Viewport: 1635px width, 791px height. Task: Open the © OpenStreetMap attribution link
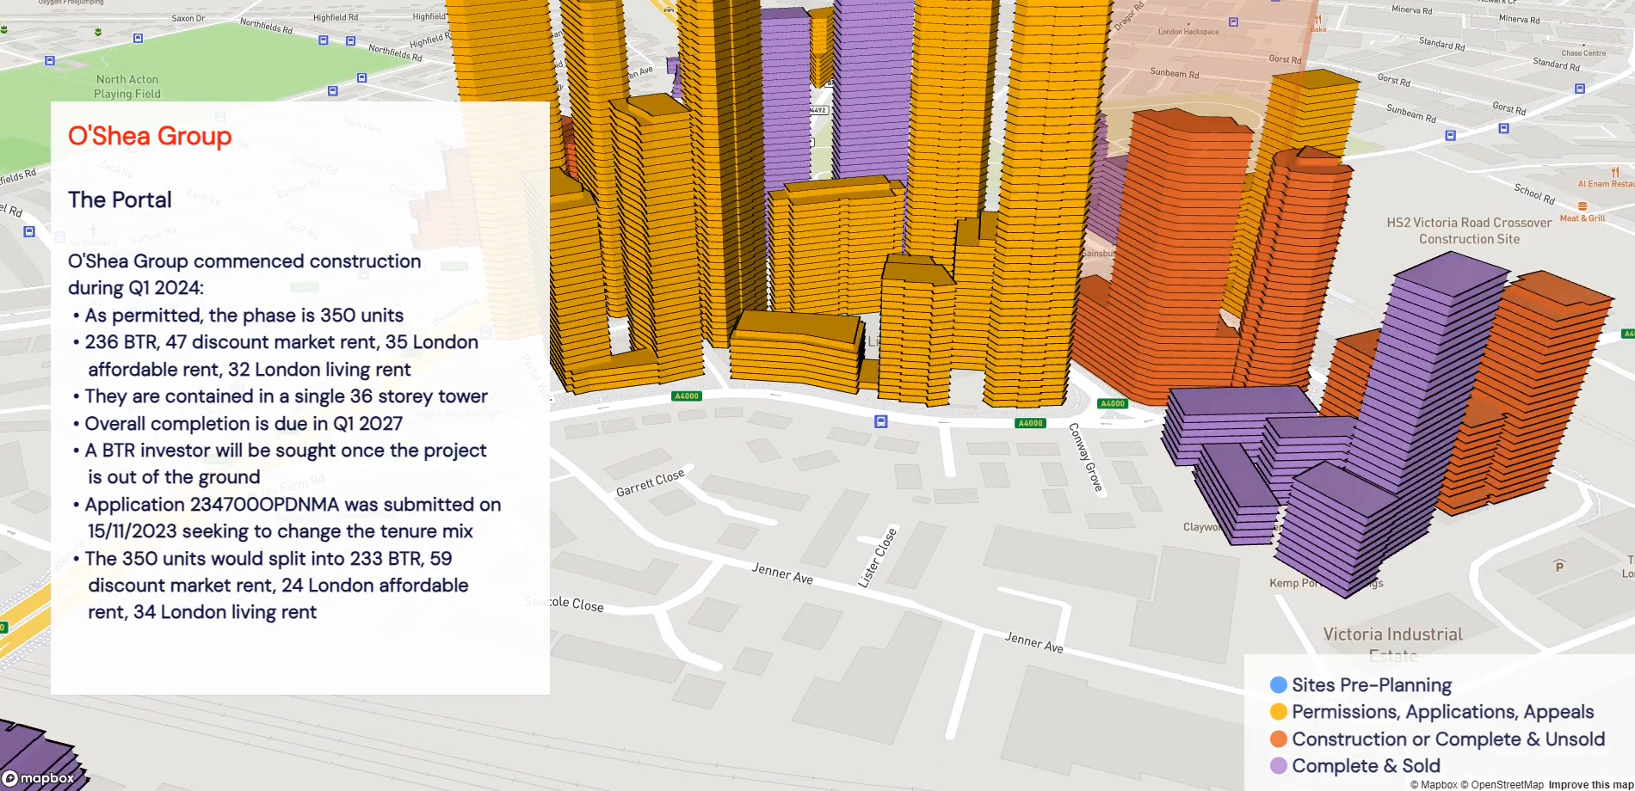coord(1502,784)
